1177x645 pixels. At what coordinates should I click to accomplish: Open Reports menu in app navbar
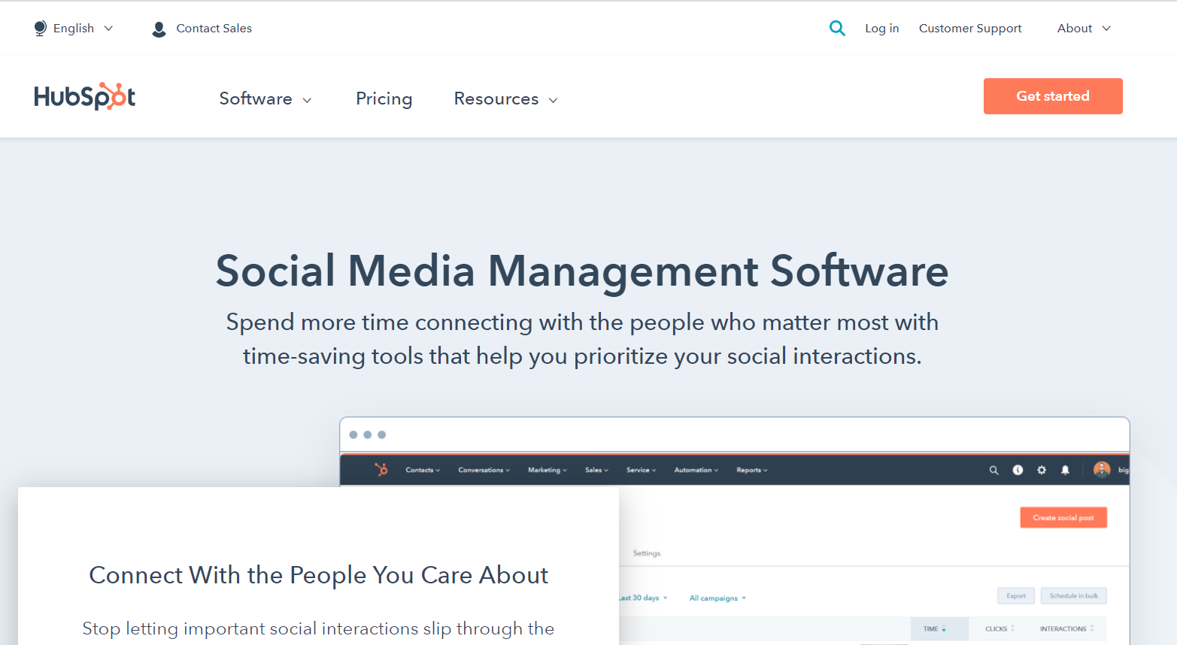click(x=752, y=470)
